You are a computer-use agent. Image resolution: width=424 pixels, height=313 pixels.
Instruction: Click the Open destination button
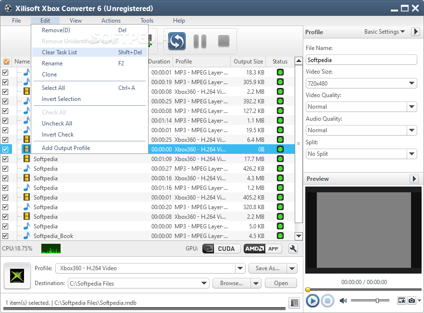coord(281,283)
